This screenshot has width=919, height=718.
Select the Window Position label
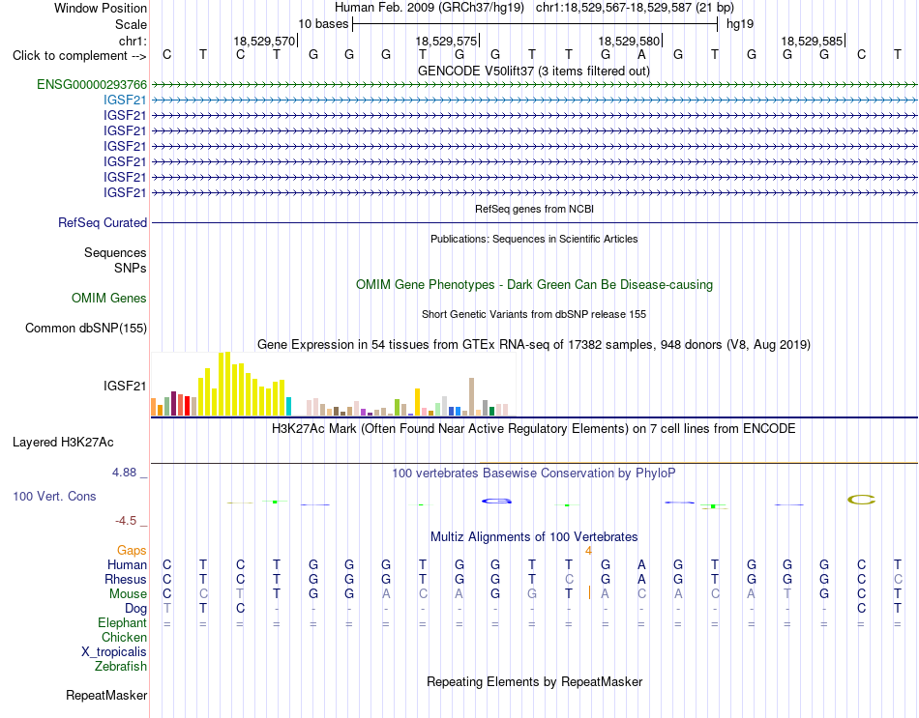(x=101, y=8)
